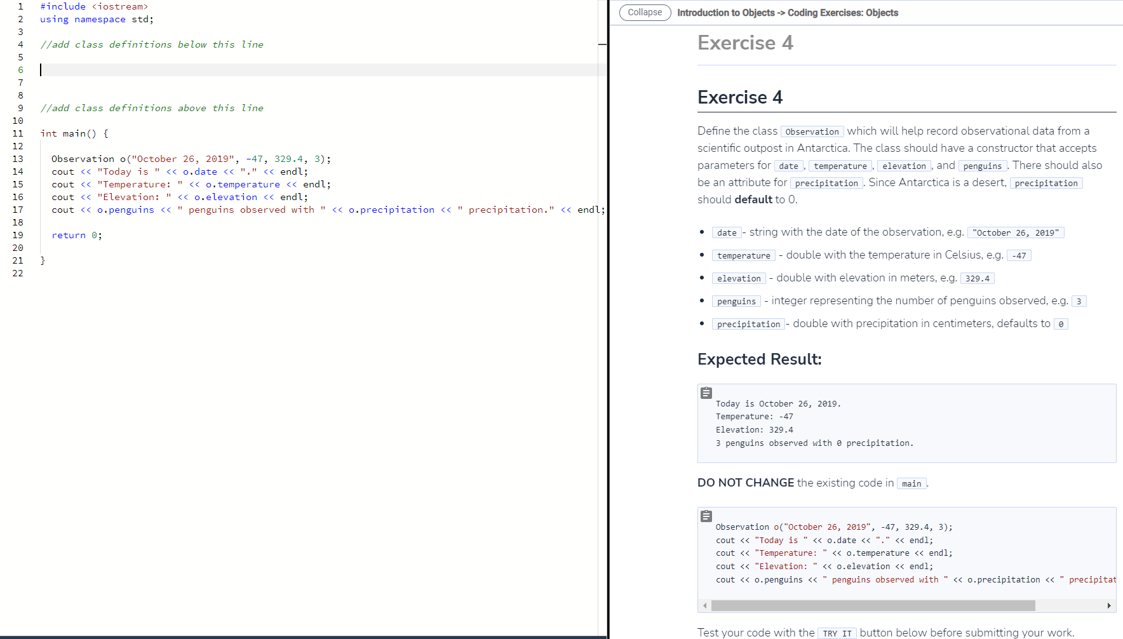This screenshot has width=1123, height=639.
Task: Click the precipitation code chip
Action: pos(826,183)
